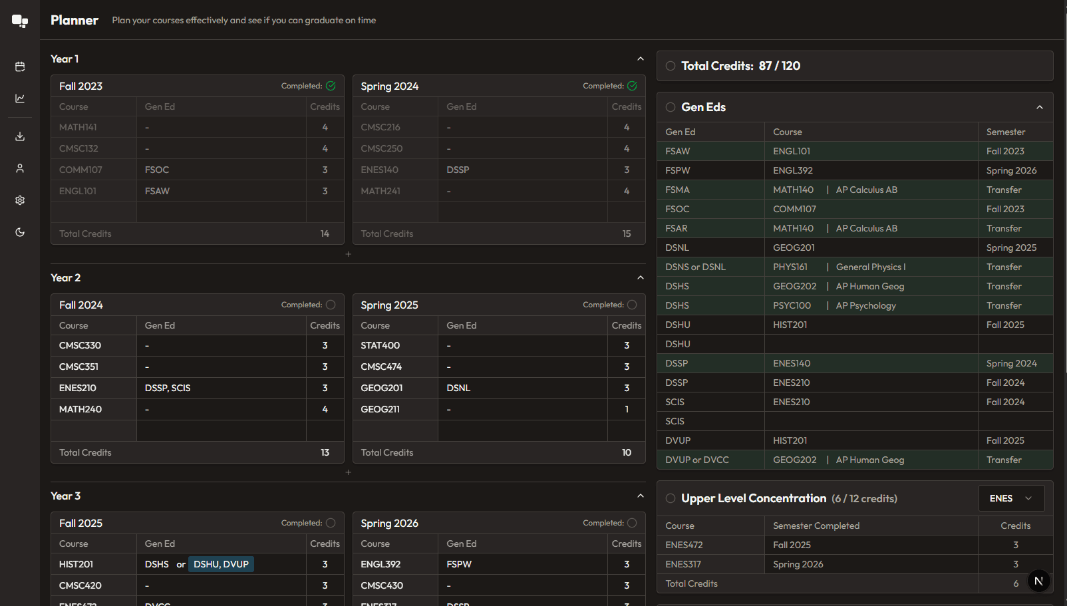
Task: Collapse the Year 2 section
Action: tap(641, 277)
